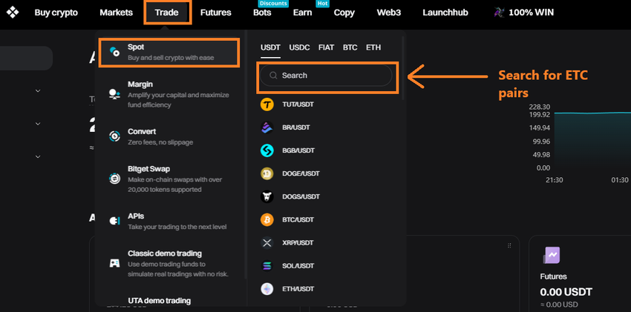
Task: Click the pair Search field
Action: [326, 76]
